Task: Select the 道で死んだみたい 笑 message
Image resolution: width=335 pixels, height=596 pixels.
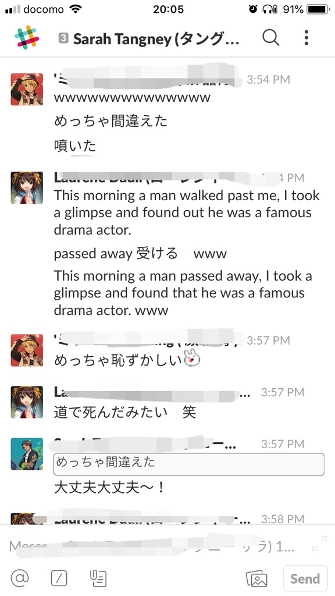Action: click(x=125, y=413)
